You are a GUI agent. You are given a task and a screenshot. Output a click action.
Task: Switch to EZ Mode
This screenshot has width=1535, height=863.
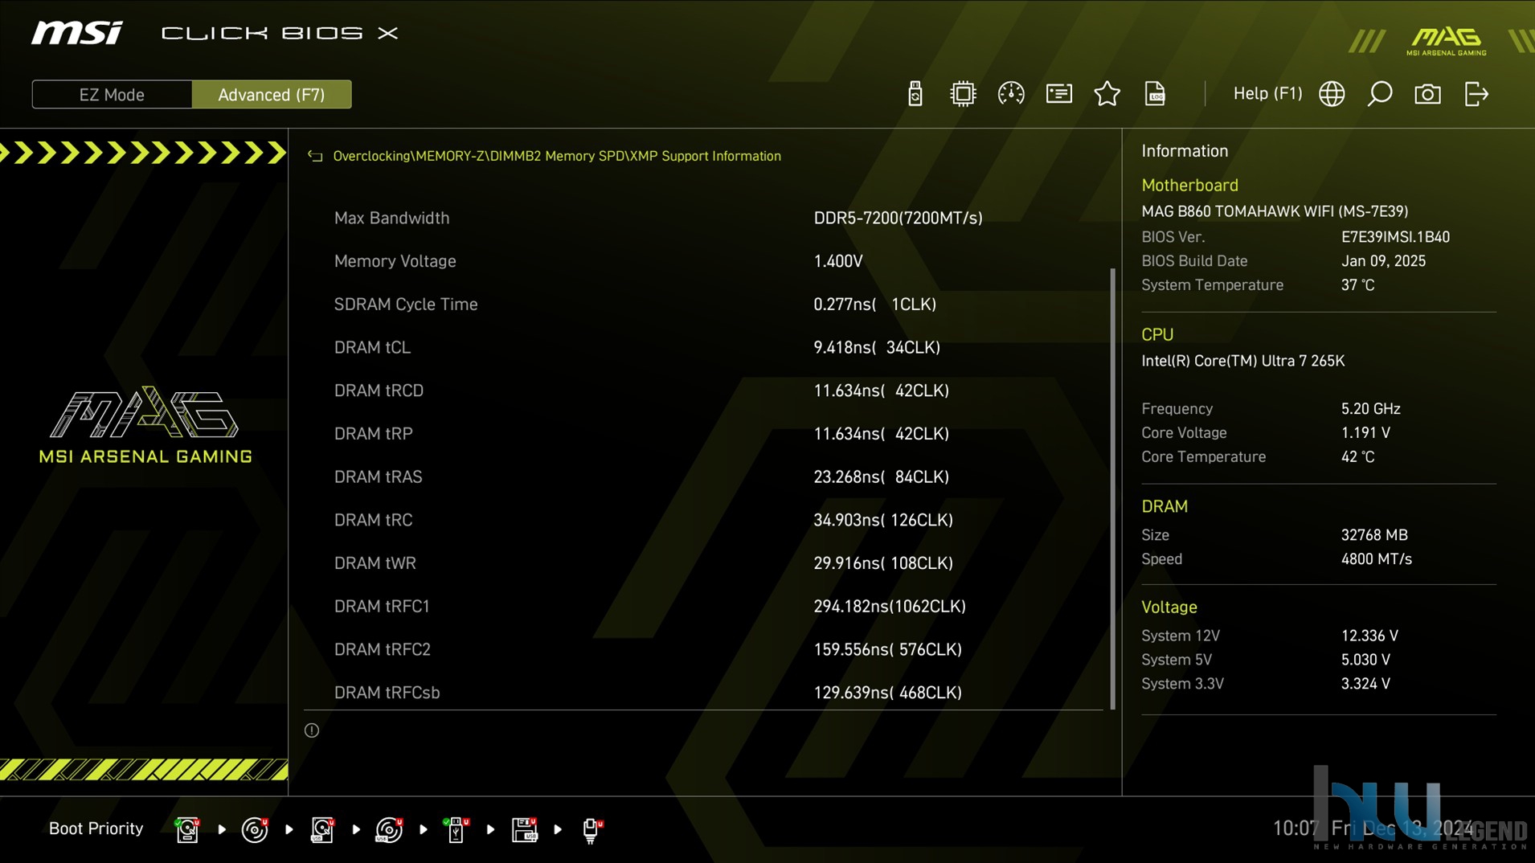point(112,94)
